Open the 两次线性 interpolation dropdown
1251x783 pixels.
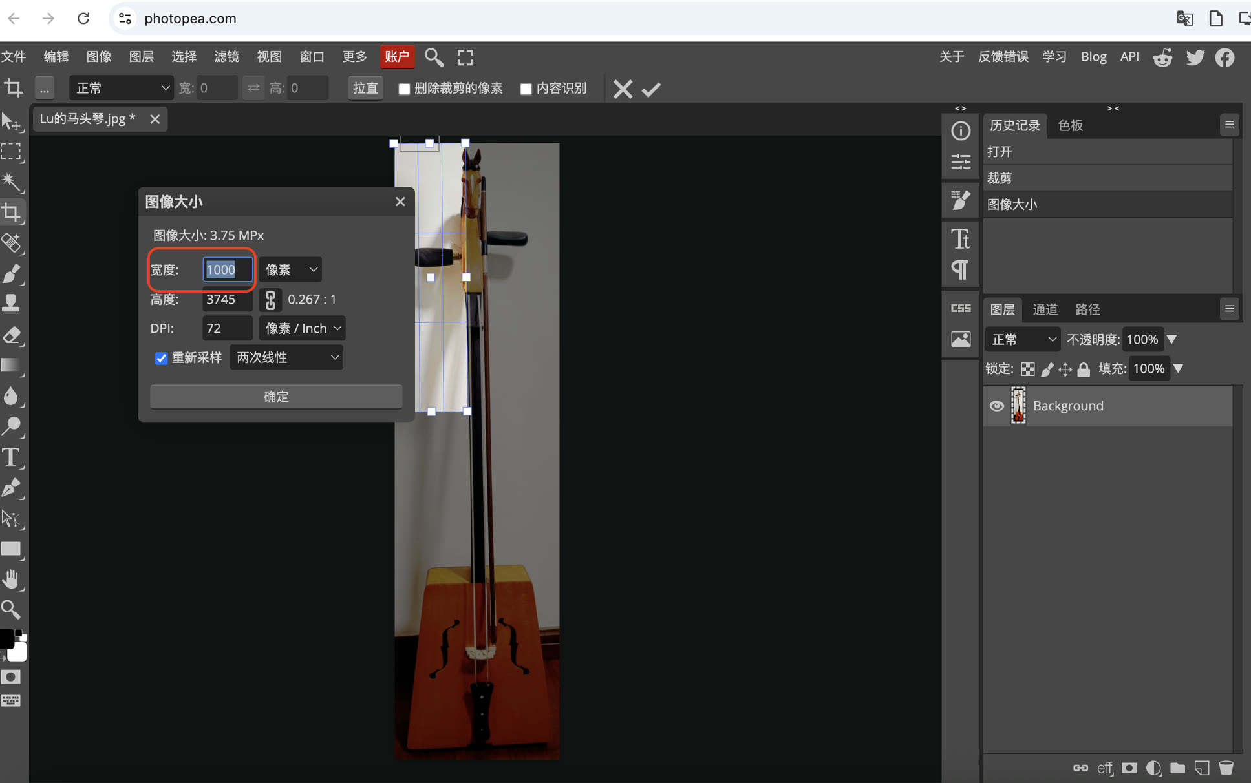click(286, 357)
